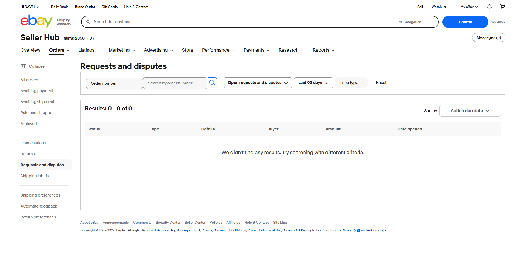Open the shopping cart icon
The width and height of the screenshot is (526, 260).
coord(502,7)
